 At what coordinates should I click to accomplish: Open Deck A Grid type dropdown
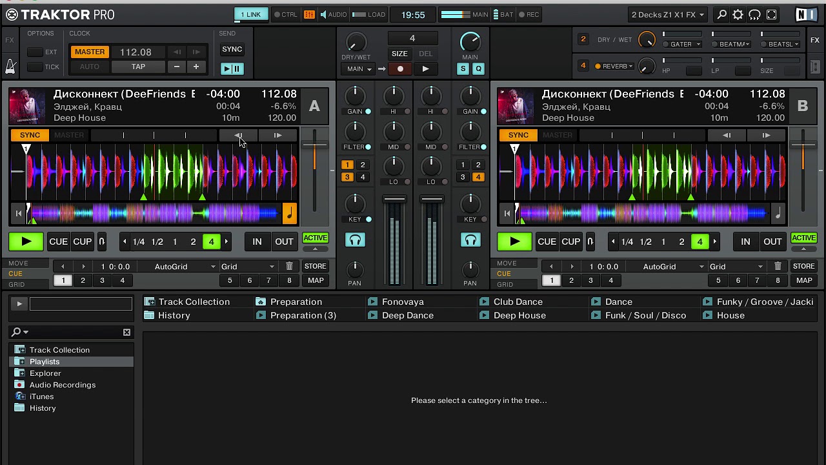coord(248,266)
